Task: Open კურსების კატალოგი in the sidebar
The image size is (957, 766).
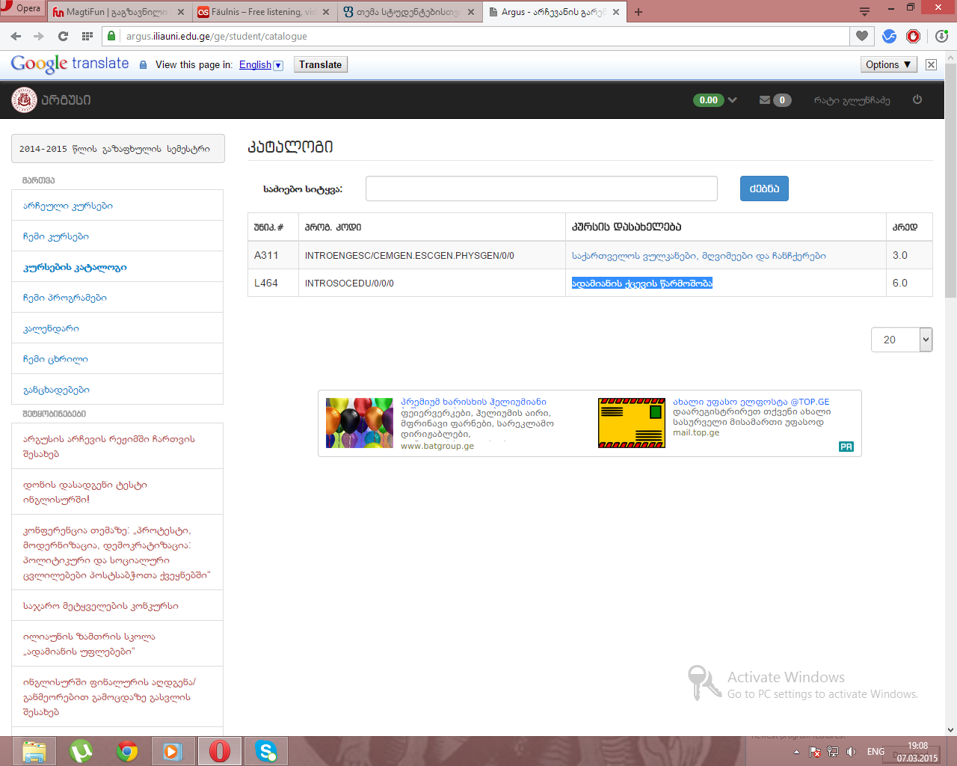Action: pos(117,267)
